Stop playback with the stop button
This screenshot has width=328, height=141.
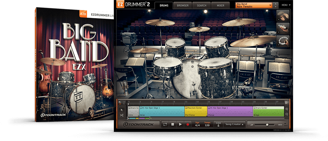point(172,124)
